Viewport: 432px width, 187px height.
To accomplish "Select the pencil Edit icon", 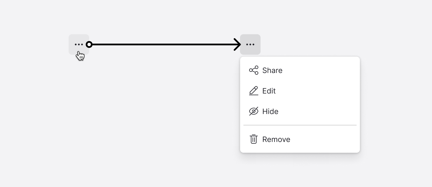I will (x=254, y=91).
